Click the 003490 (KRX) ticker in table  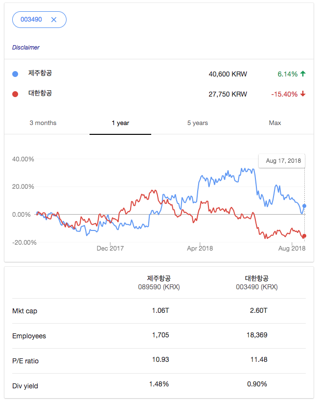pos(257,287)
